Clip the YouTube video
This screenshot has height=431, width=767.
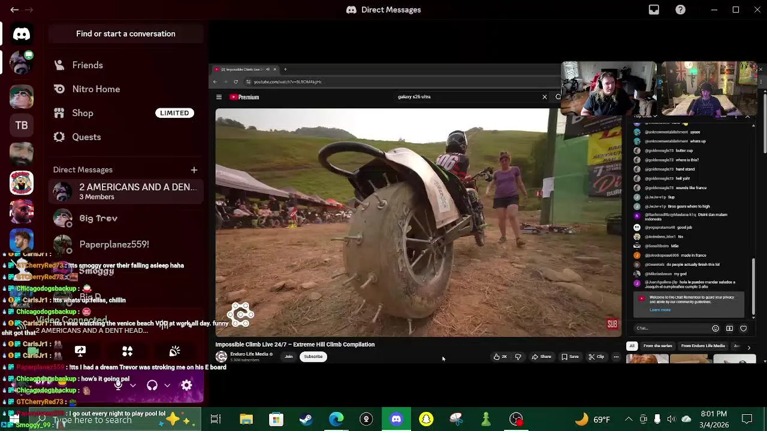tap(596, 357)
